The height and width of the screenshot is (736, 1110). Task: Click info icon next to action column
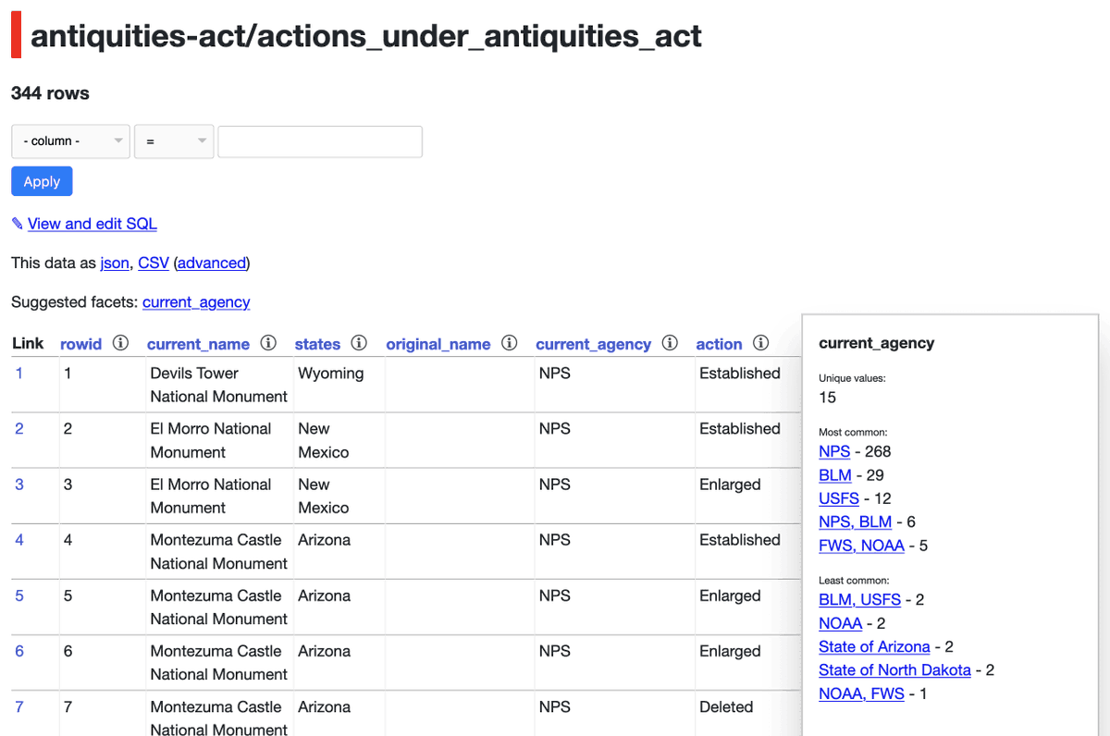[x=760, y=343]
